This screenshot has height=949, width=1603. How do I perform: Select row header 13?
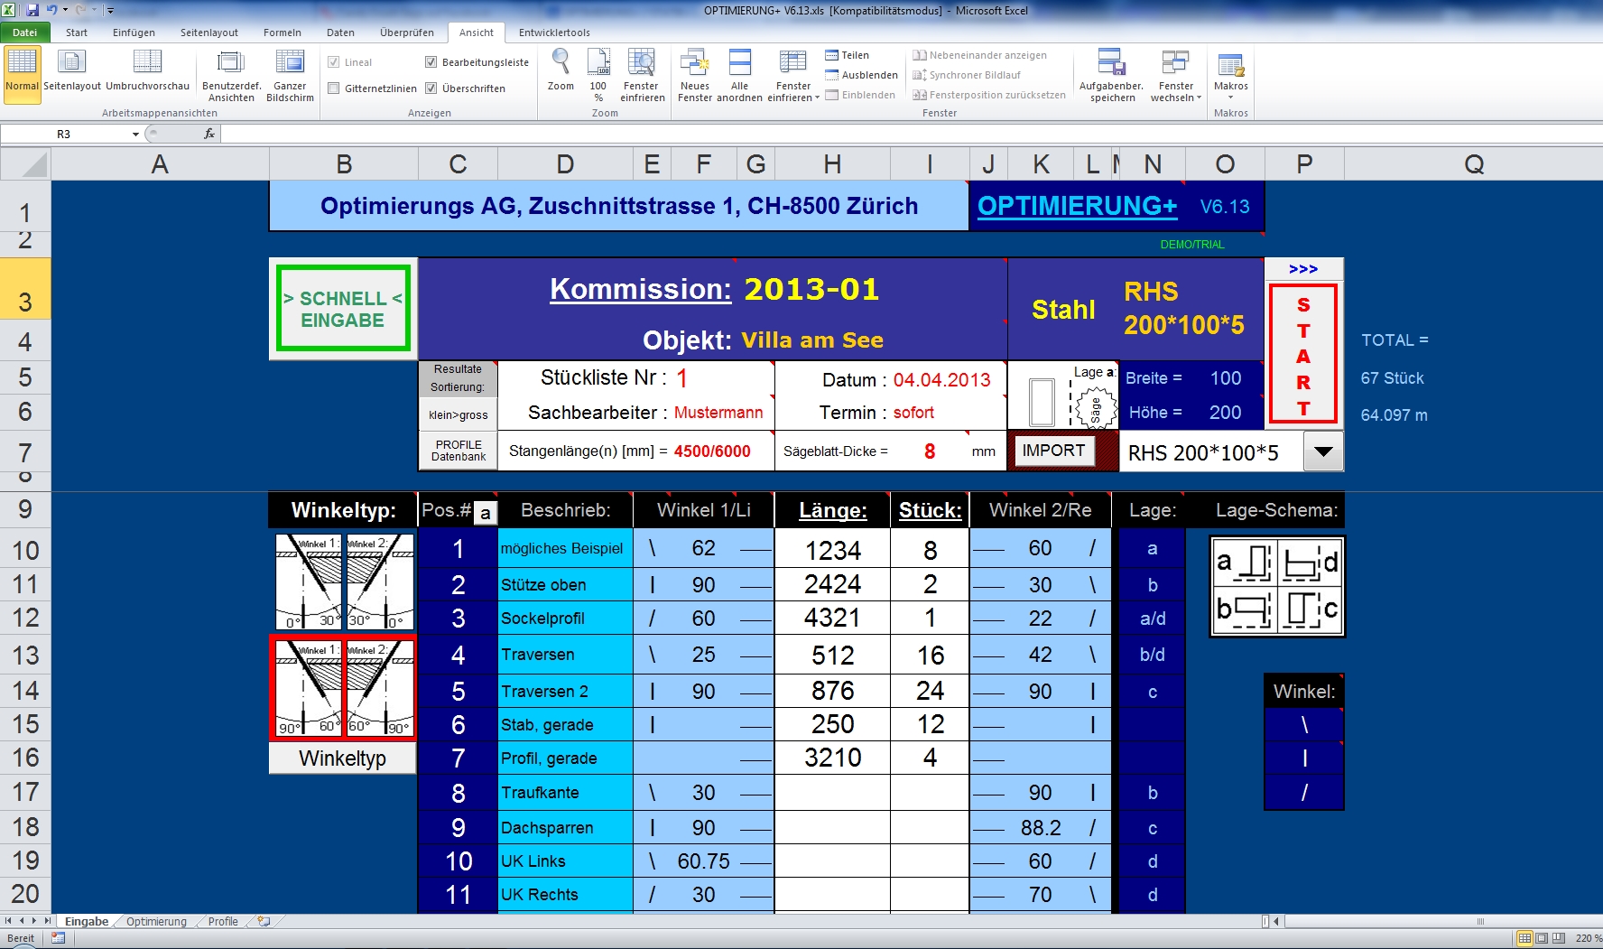(x=25, y=655)
